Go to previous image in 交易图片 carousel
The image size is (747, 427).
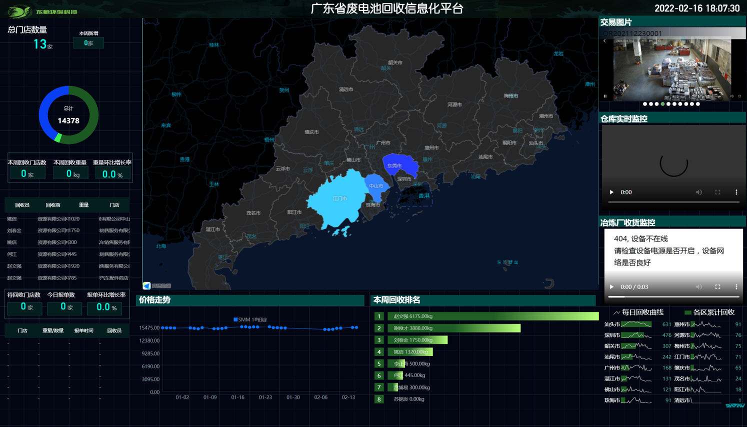pos(604,41)
